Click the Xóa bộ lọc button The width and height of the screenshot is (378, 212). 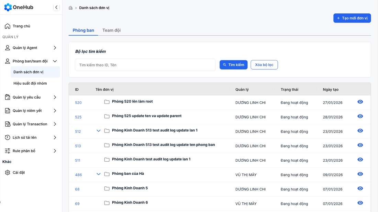point(264,65)
